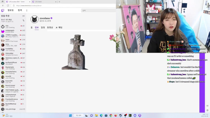The height and width of the screenshot is (118, 210).
Task: Open Steam from the taskbar
Action: (120, 115)
